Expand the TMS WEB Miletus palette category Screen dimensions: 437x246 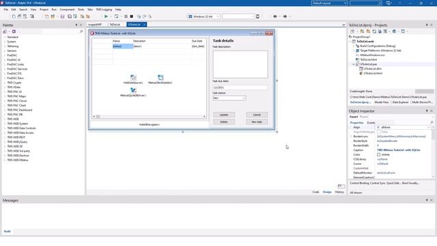point(5,160)
